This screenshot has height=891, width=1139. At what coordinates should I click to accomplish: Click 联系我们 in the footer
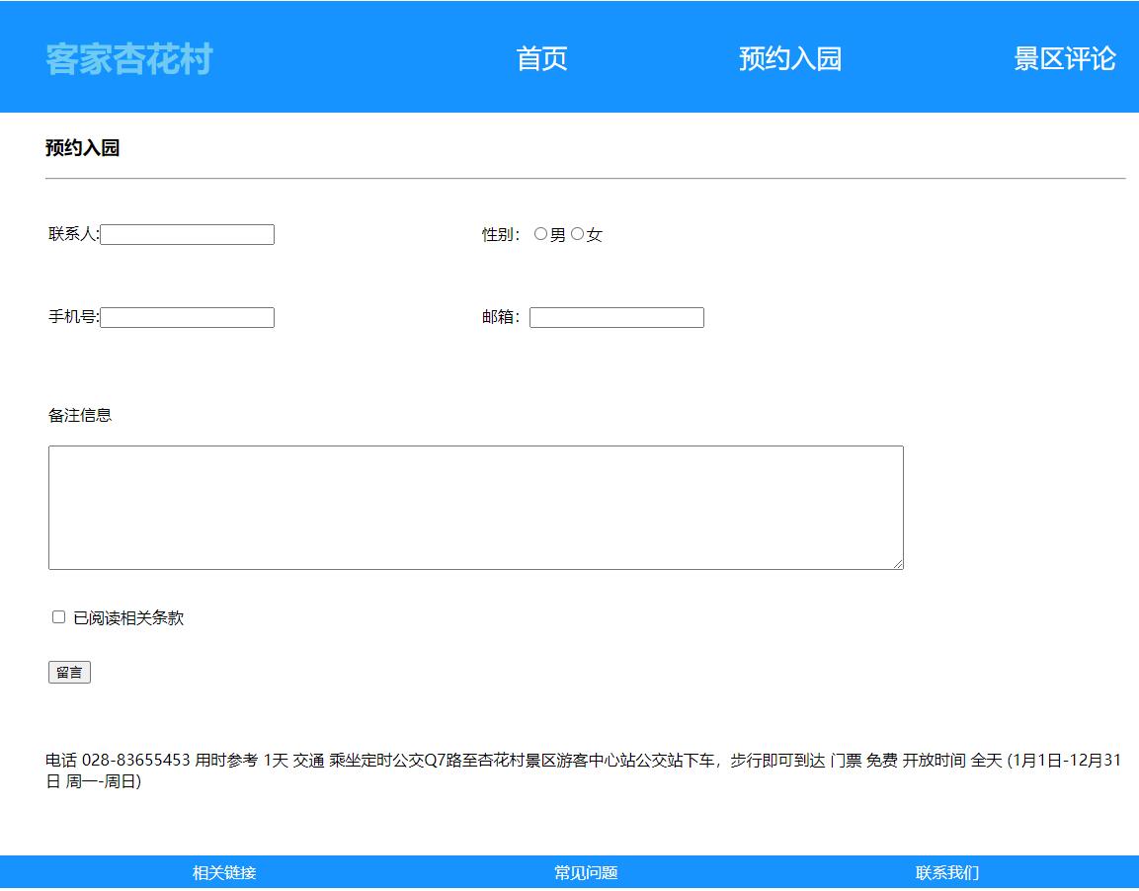point(947,873)
